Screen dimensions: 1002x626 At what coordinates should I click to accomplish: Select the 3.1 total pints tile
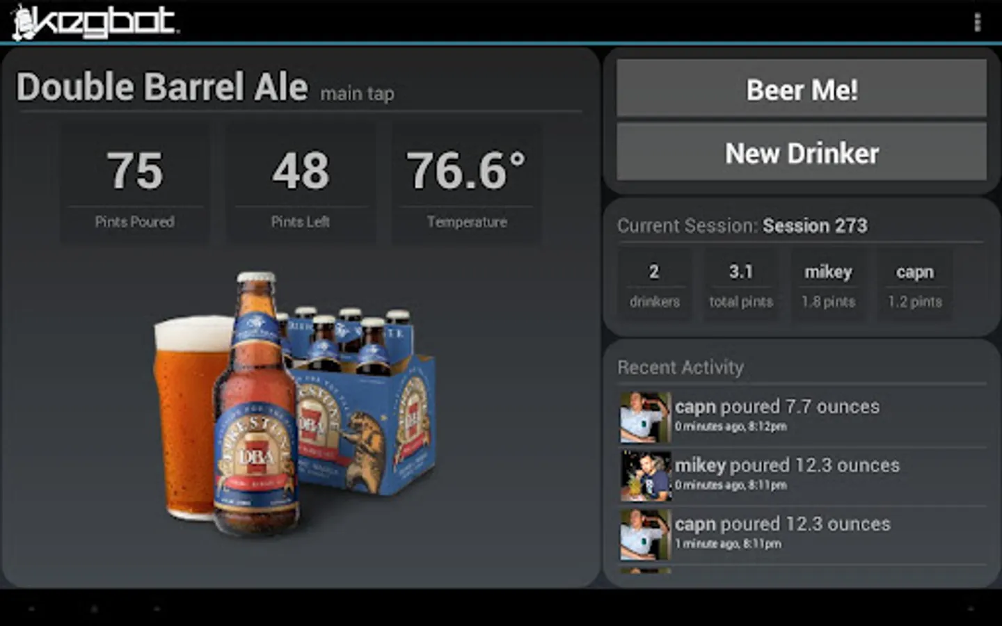coord(741,285)
